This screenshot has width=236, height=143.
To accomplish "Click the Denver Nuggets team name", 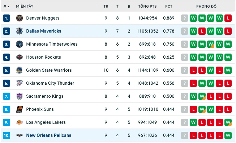I will (x=43, y=18).
